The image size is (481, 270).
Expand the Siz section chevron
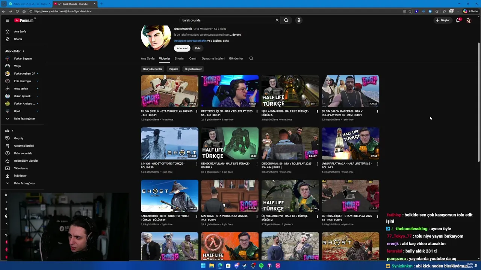pyautogui.click(x=12, y=131)
